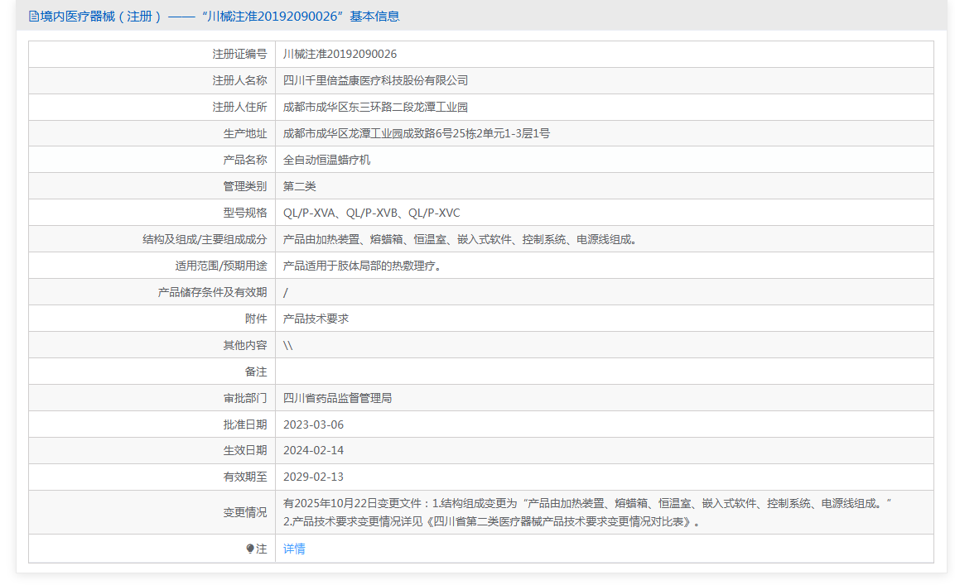Click the header title 境内医疗器械（注册）基本信息
Viewport: 955px width, 585px height.
pyautogui.click(x=219, y=17)
